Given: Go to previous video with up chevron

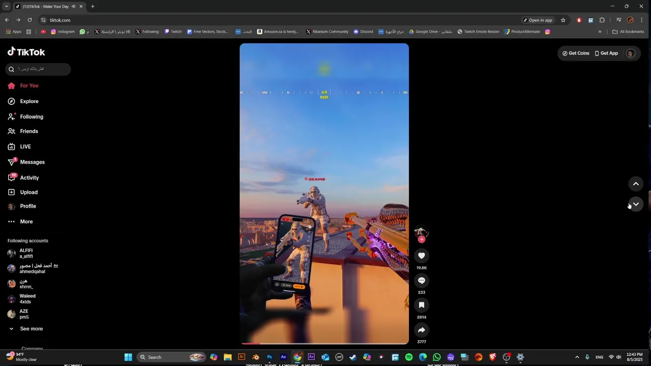Looking at the screenshot, I should coord(636,184).
